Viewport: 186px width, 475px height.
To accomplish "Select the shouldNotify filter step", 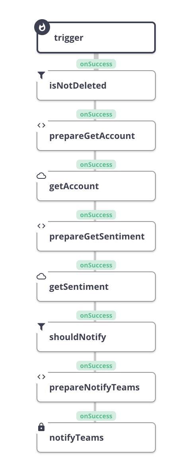I will (96, 337).
